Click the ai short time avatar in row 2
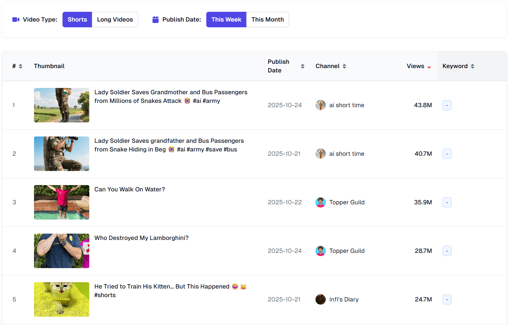Image resolution: width=509 pixels, height=325 pixels. click(320, 154)
